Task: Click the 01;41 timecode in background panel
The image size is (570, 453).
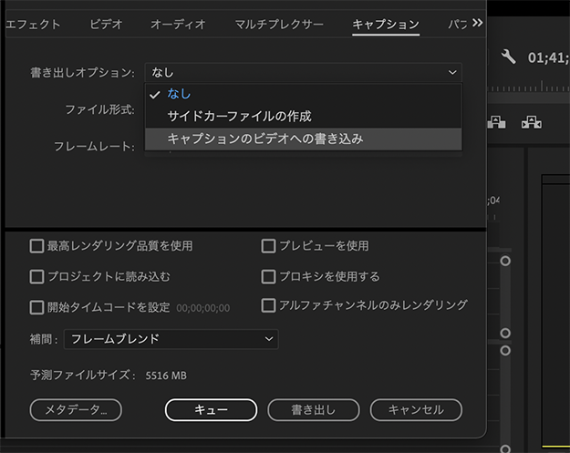Action: click(x=548, y=57)
